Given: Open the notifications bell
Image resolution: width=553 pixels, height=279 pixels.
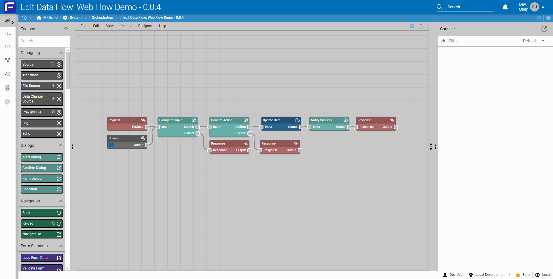Looking at the screenshot, I should click(x=505, y=7).
